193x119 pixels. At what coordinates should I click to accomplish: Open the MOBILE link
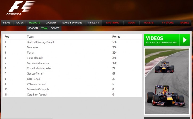tap(185, 23)
